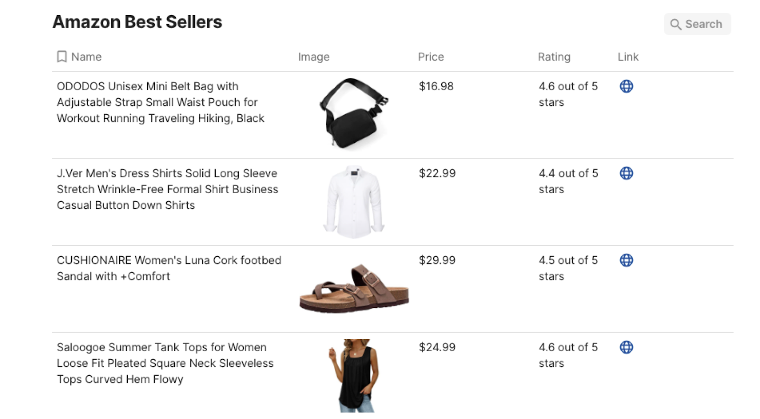The height and width of the screenshot is (419, 760).
Task: Open the globe link for CUSHIONAIRE sandal
Action: [626, 260]
